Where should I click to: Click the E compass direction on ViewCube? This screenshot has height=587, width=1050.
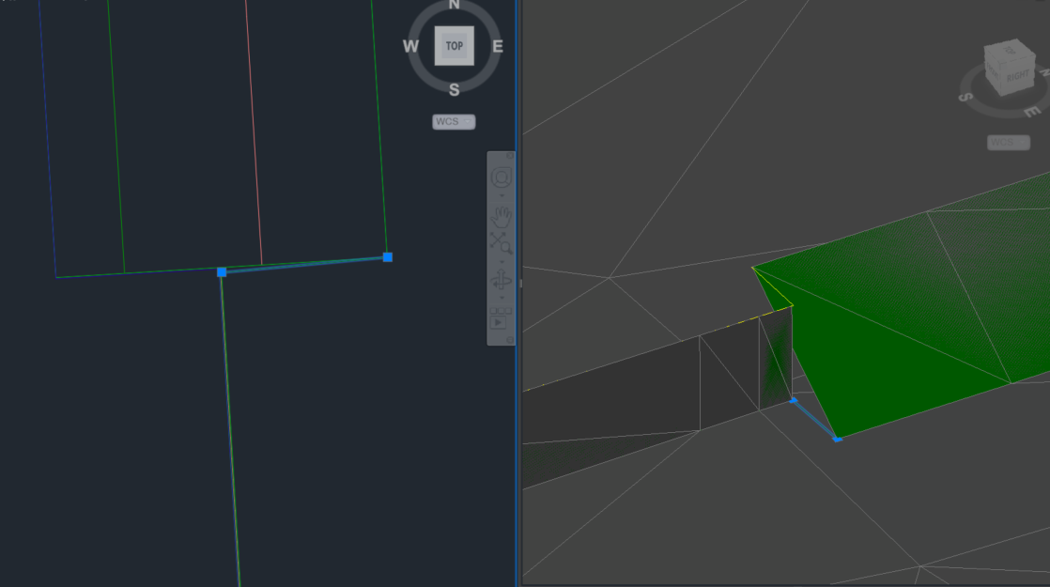click(x=498, y=46)
